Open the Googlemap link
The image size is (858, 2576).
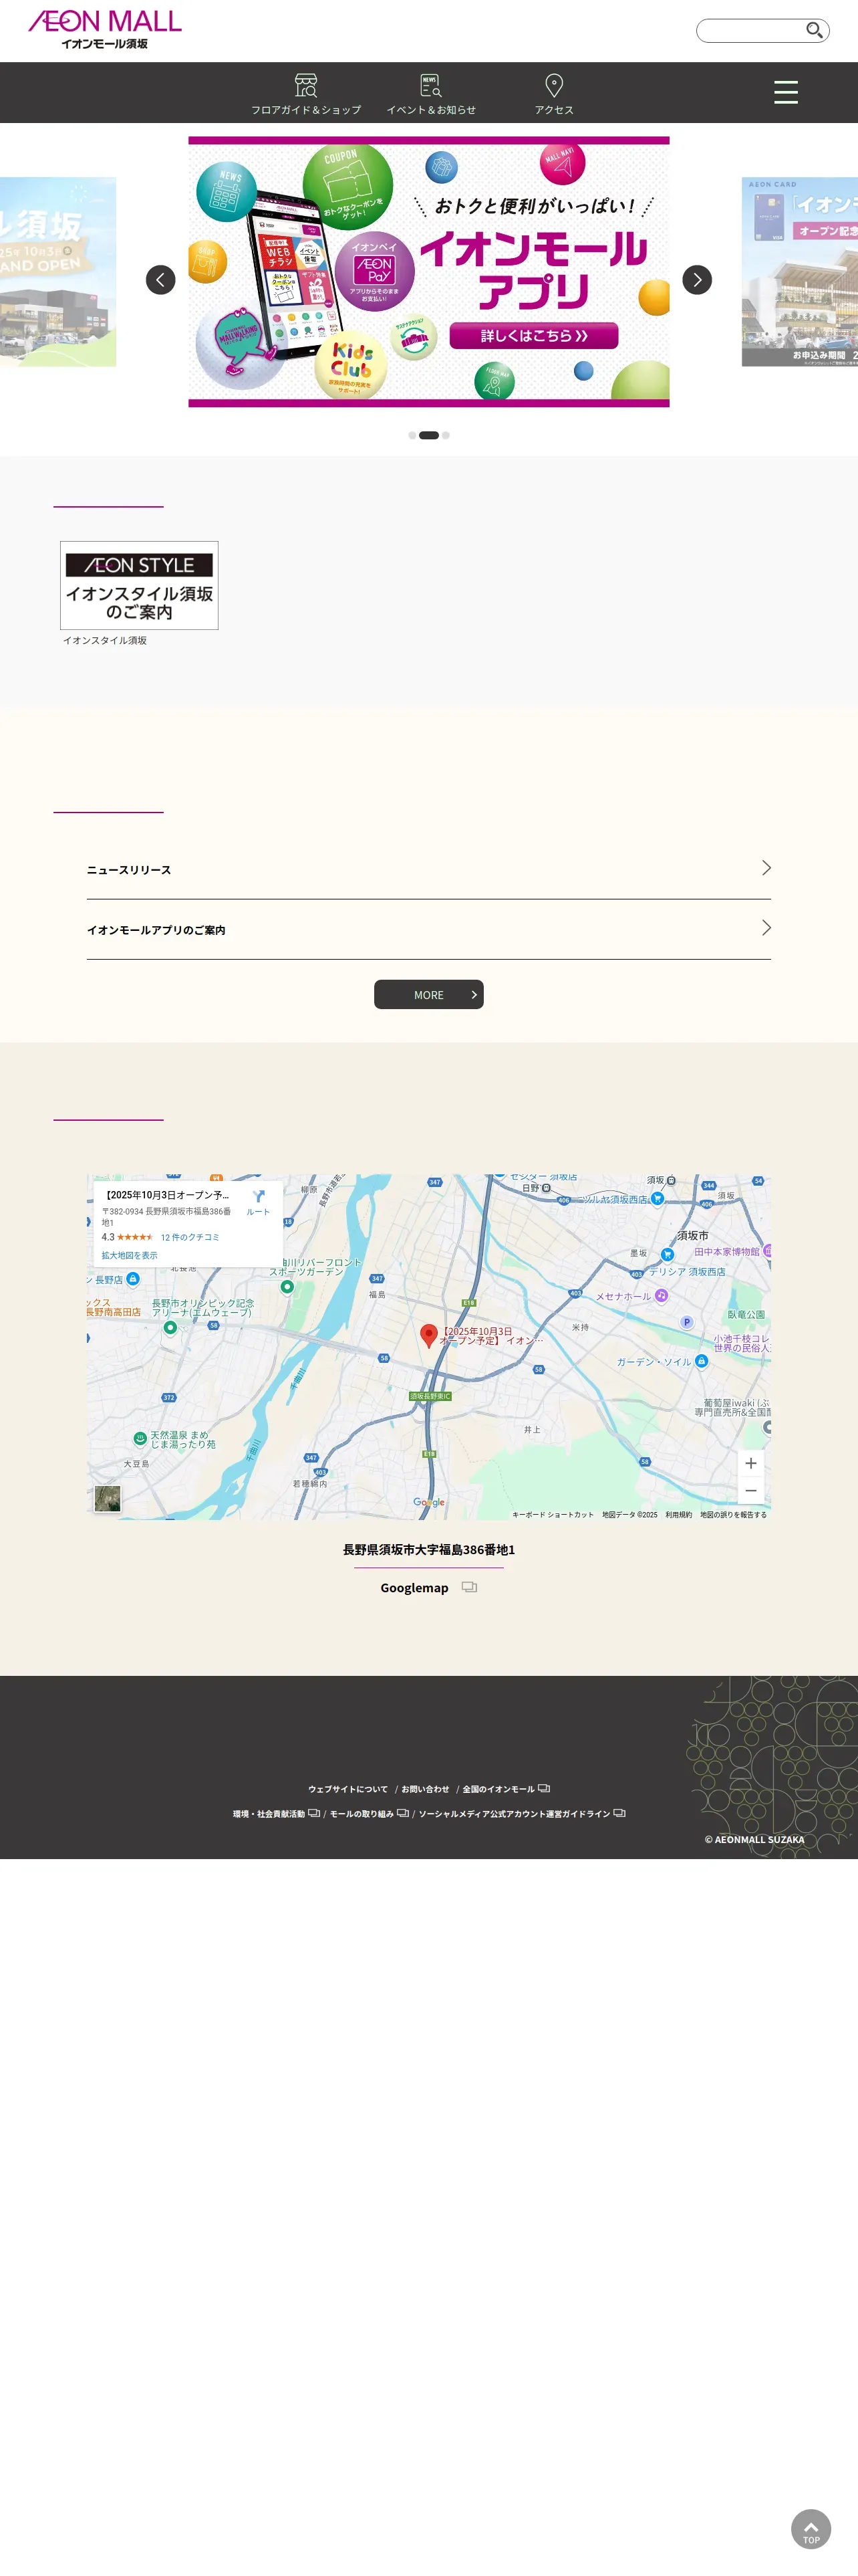point(414,1587)
